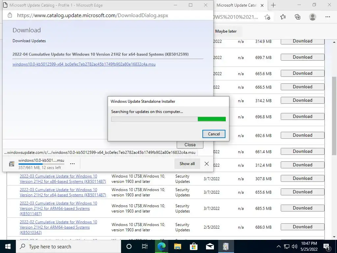The width and height of the screenshot is (337, 253).
Task: Switch to Standalone Installer taskbar icon
Action: coord(226,246)
